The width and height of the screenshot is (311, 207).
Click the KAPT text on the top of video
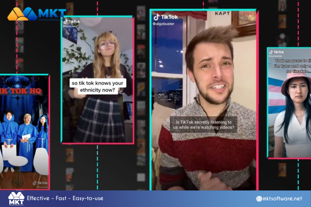(x=222, y=13)
